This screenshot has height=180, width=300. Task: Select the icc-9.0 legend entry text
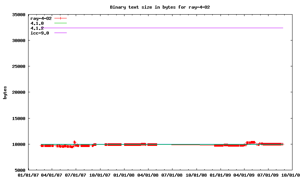coord(40,33)
